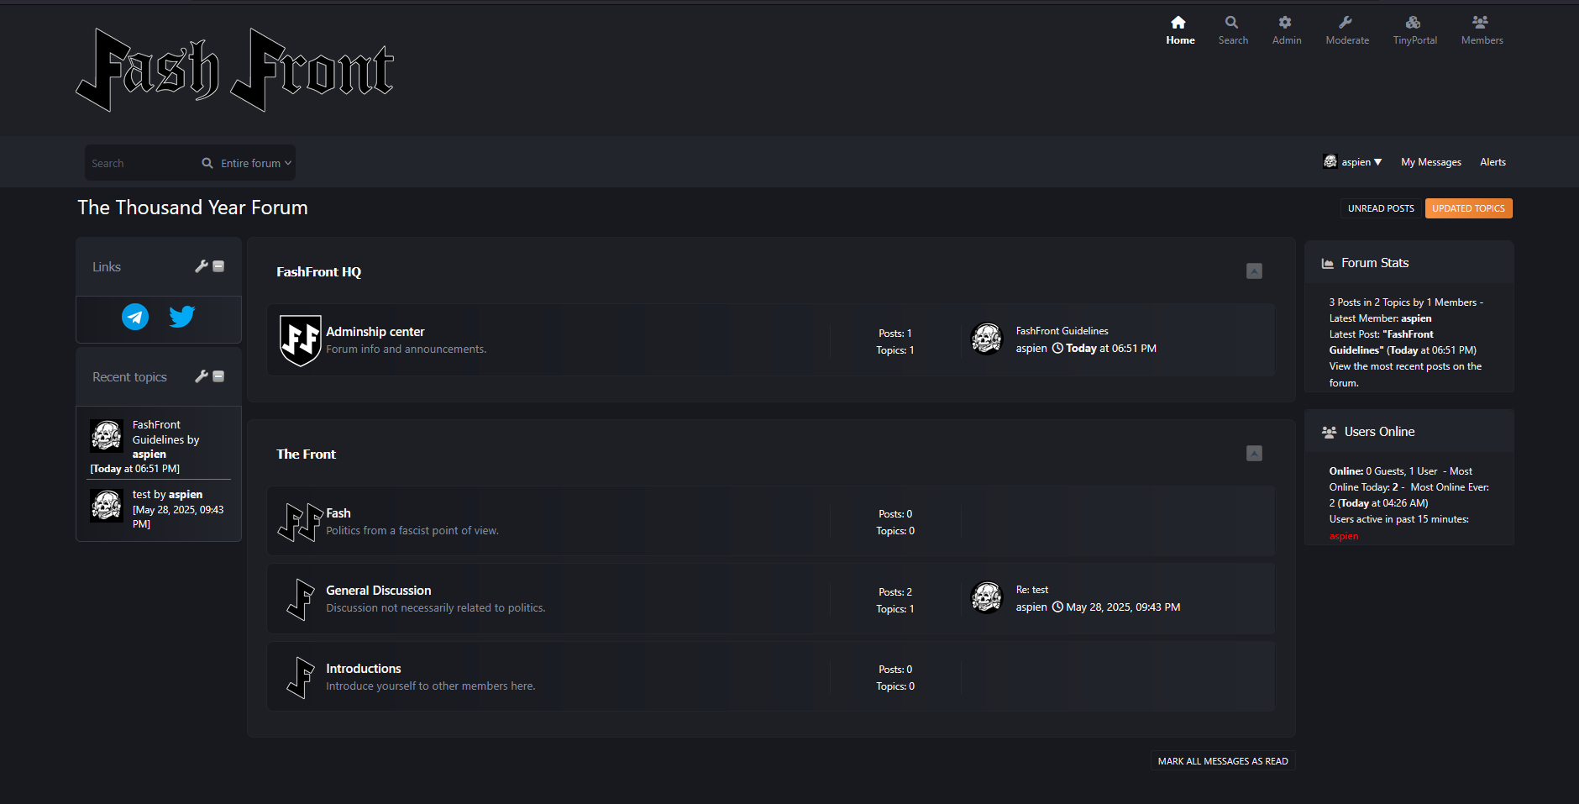Collapse The Front category
Image resolution: width=1579 pixels, height=804 pixels.
1254,454
